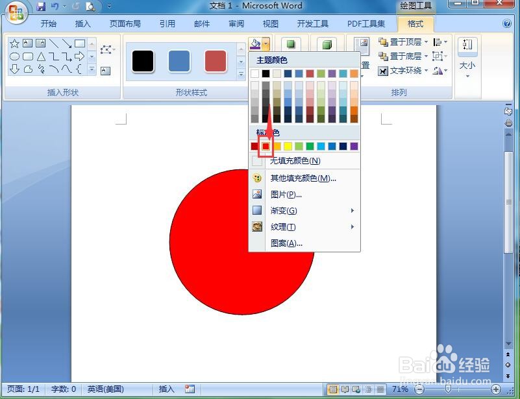Viewport: 520px width, 399px height.
Task: Toggle insert mode in status bar
Action: 166,389
